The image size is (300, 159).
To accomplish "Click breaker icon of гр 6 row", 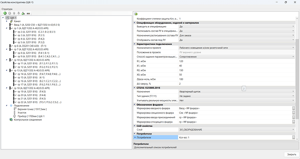I will (11, 46).
